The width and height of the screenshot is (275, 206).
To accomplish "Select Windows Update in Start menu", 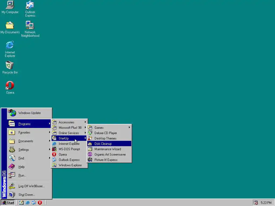I will coord(30,113).
